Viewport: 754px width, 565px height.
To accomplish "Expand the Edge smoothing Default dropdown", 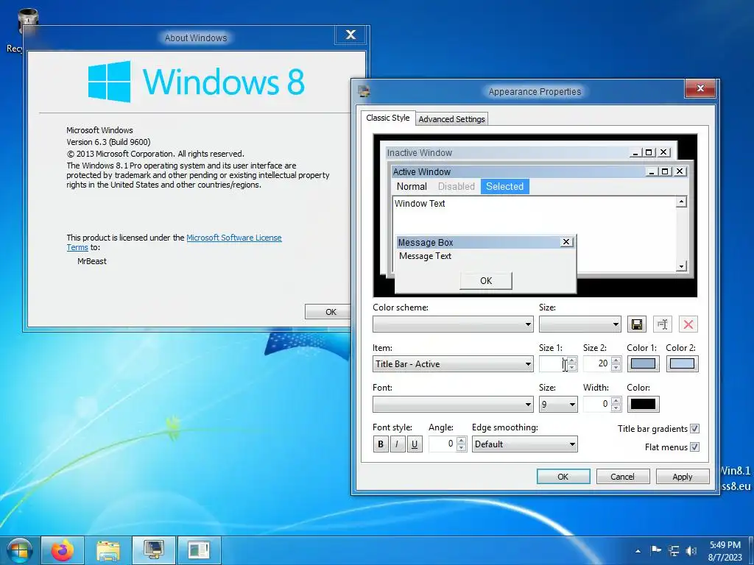I will 524,444.
